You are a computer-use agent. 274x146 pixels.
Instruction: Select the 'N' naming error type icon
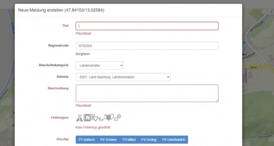87,117
